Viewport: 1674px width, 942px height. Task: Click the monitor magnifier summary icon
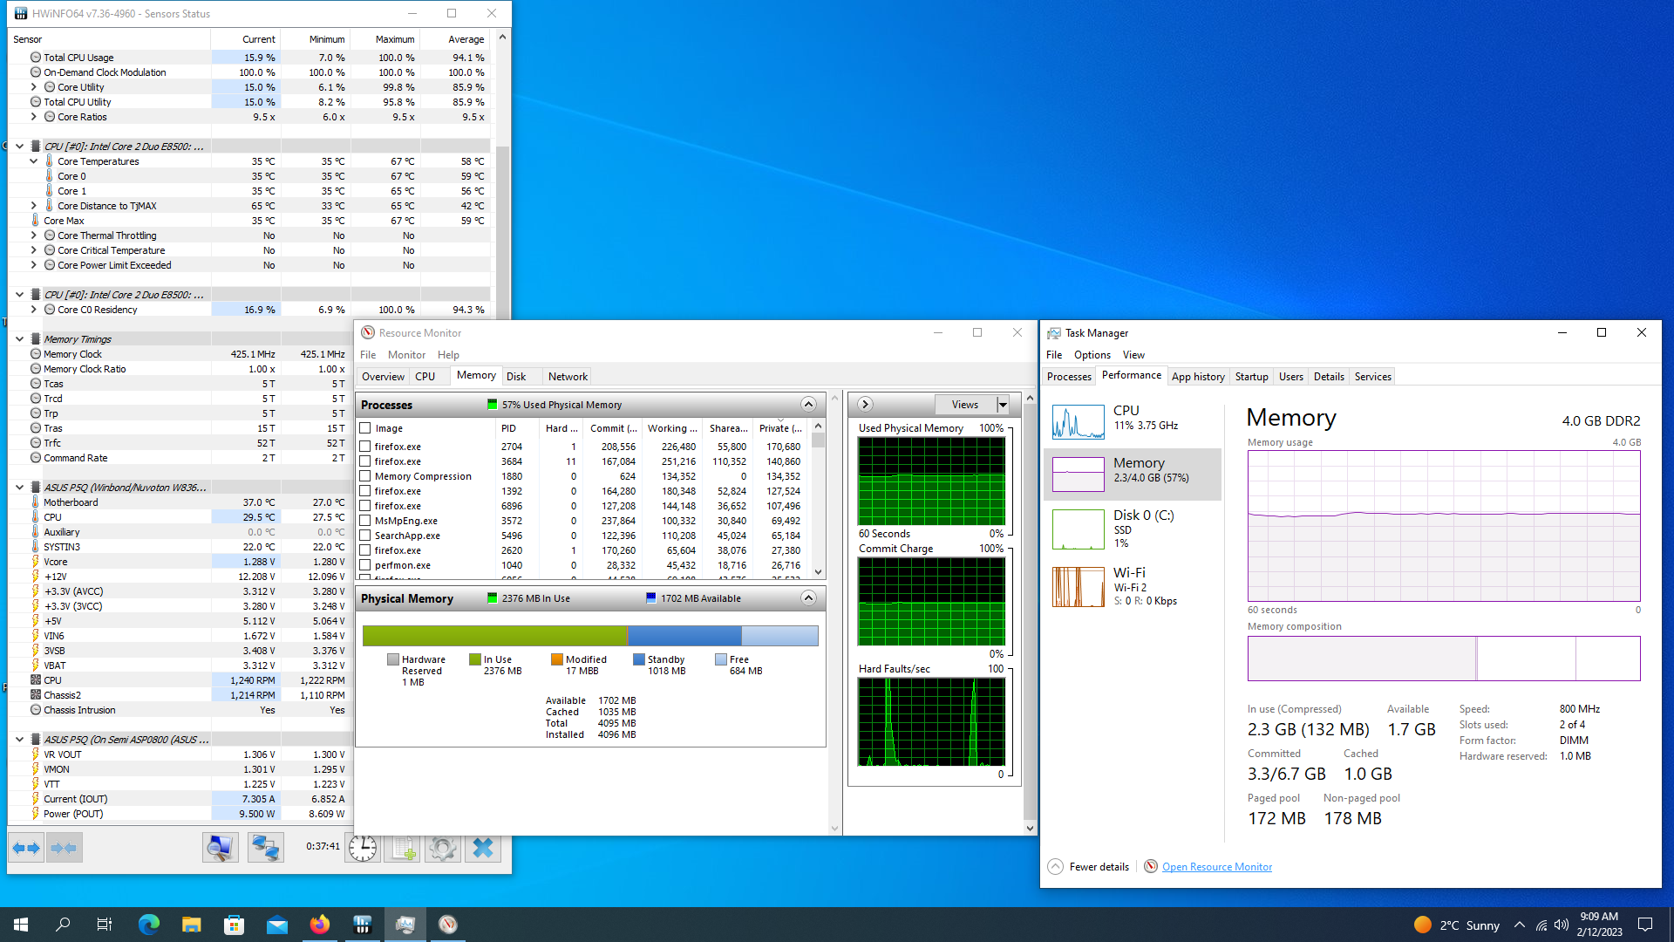point(220,848)
